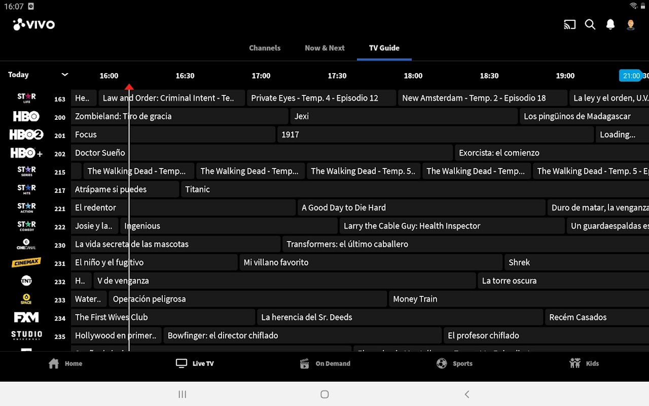Viewport: 649px width, 406px height.
Task: Select the Studio Universal channel logo
Action: 26,335
